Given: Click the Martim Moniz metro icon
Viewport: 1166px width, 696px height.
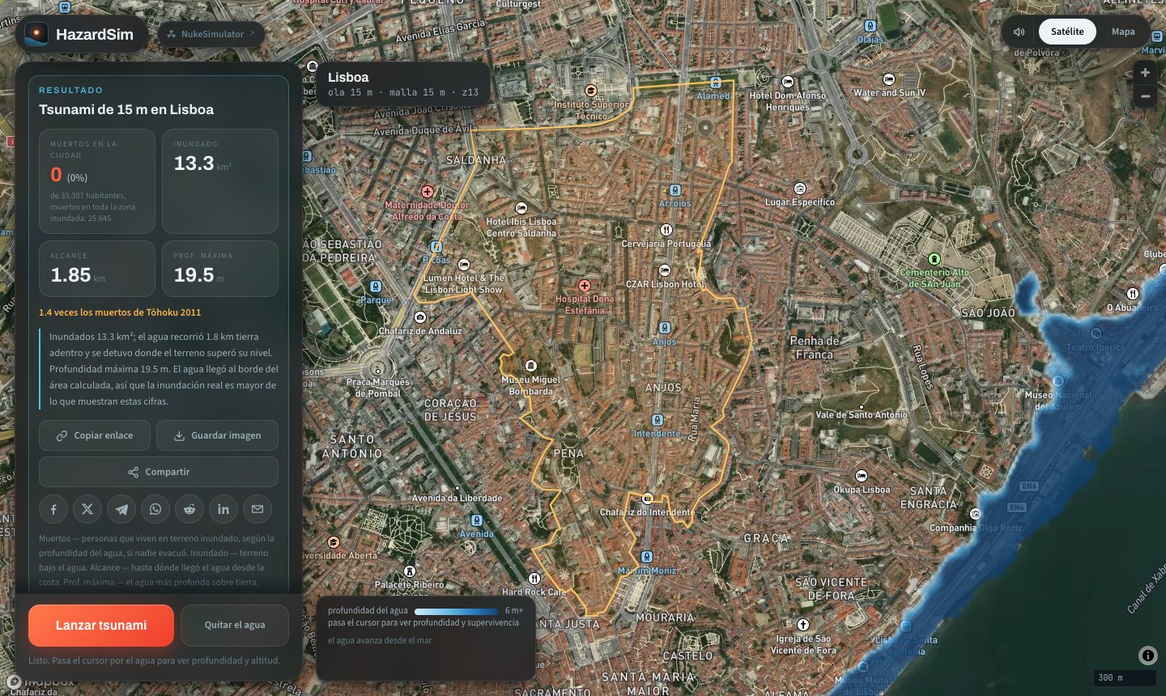Looking at the screenshot, I should click(647, 557).
